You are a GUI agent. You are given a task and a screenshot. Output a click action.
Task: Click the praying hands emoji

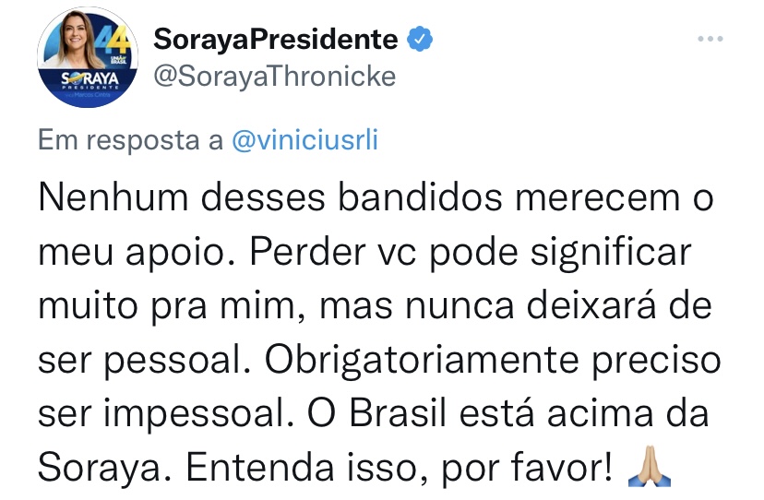click(650, 466)
